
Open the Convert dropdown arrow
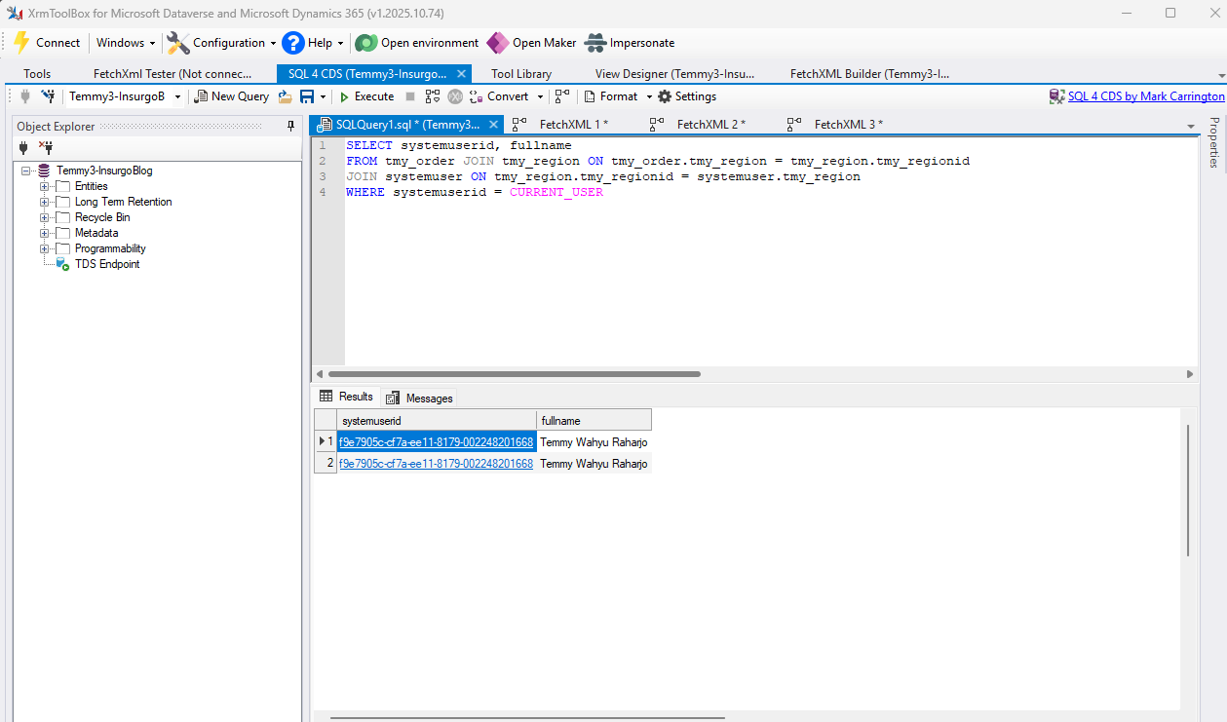(540, 97)
